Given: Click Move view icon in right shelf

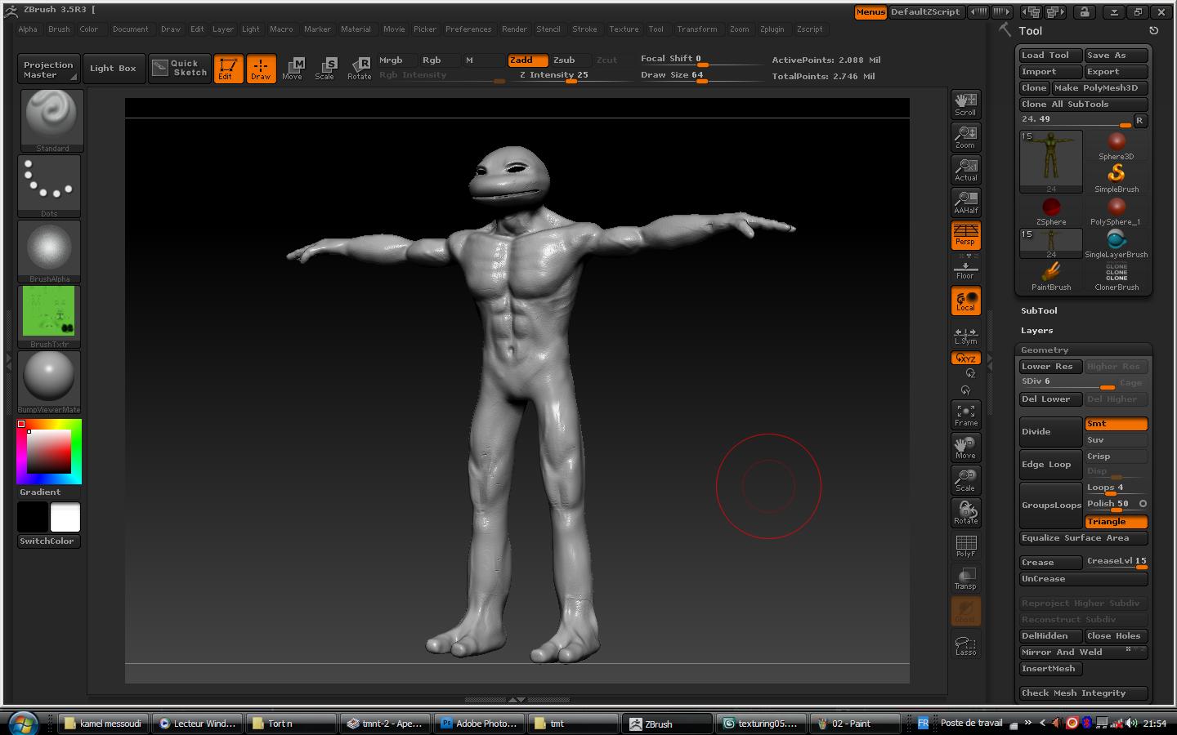Looking at the screenshot, I should click(965, 448).
